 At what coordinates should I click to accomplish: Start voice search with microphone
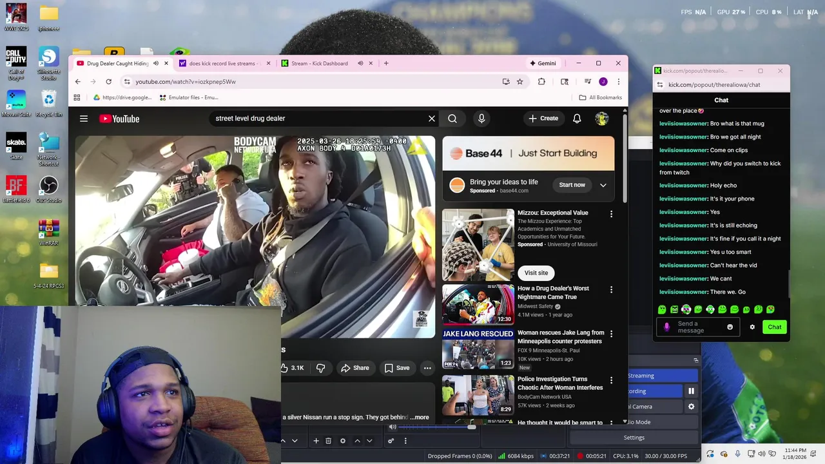[481, 119]
